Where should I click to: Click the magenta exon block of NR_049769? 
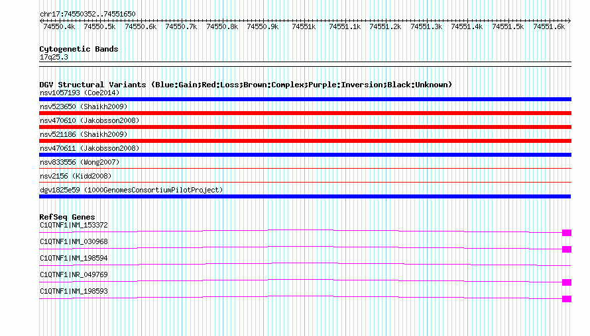[567, 282]
